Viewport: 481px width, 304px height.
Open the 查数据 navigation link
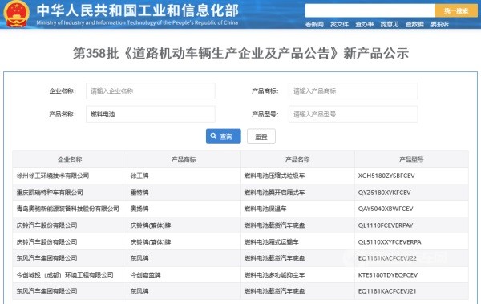pos(414,24)
